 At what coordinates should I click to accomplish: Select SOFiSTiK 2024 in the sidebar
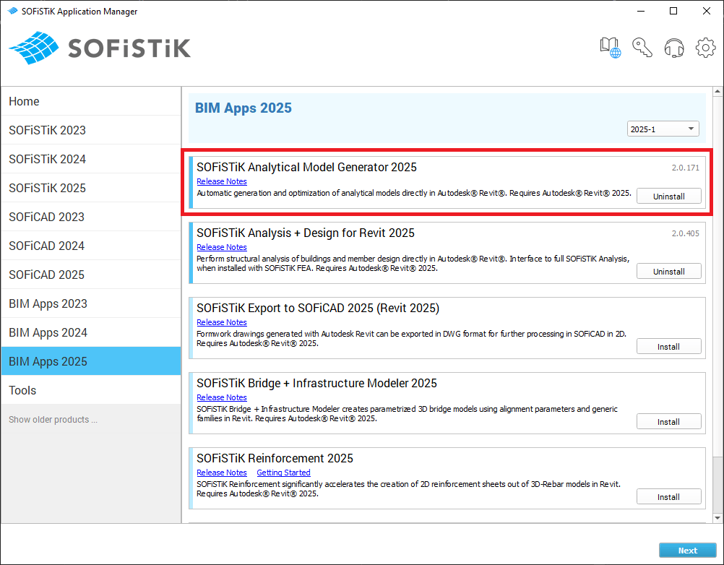pyautogui.click(x=91, y=159)
